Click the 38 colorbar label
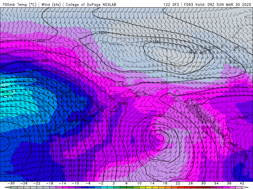The image size is (253, 189). [x=229, y=183]
